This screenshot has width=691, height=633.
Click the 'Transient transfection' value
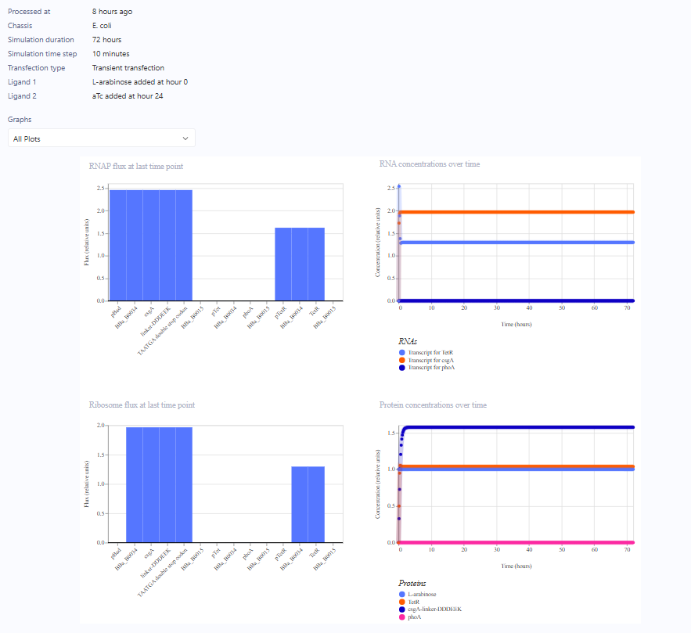(x=128, y=68)
